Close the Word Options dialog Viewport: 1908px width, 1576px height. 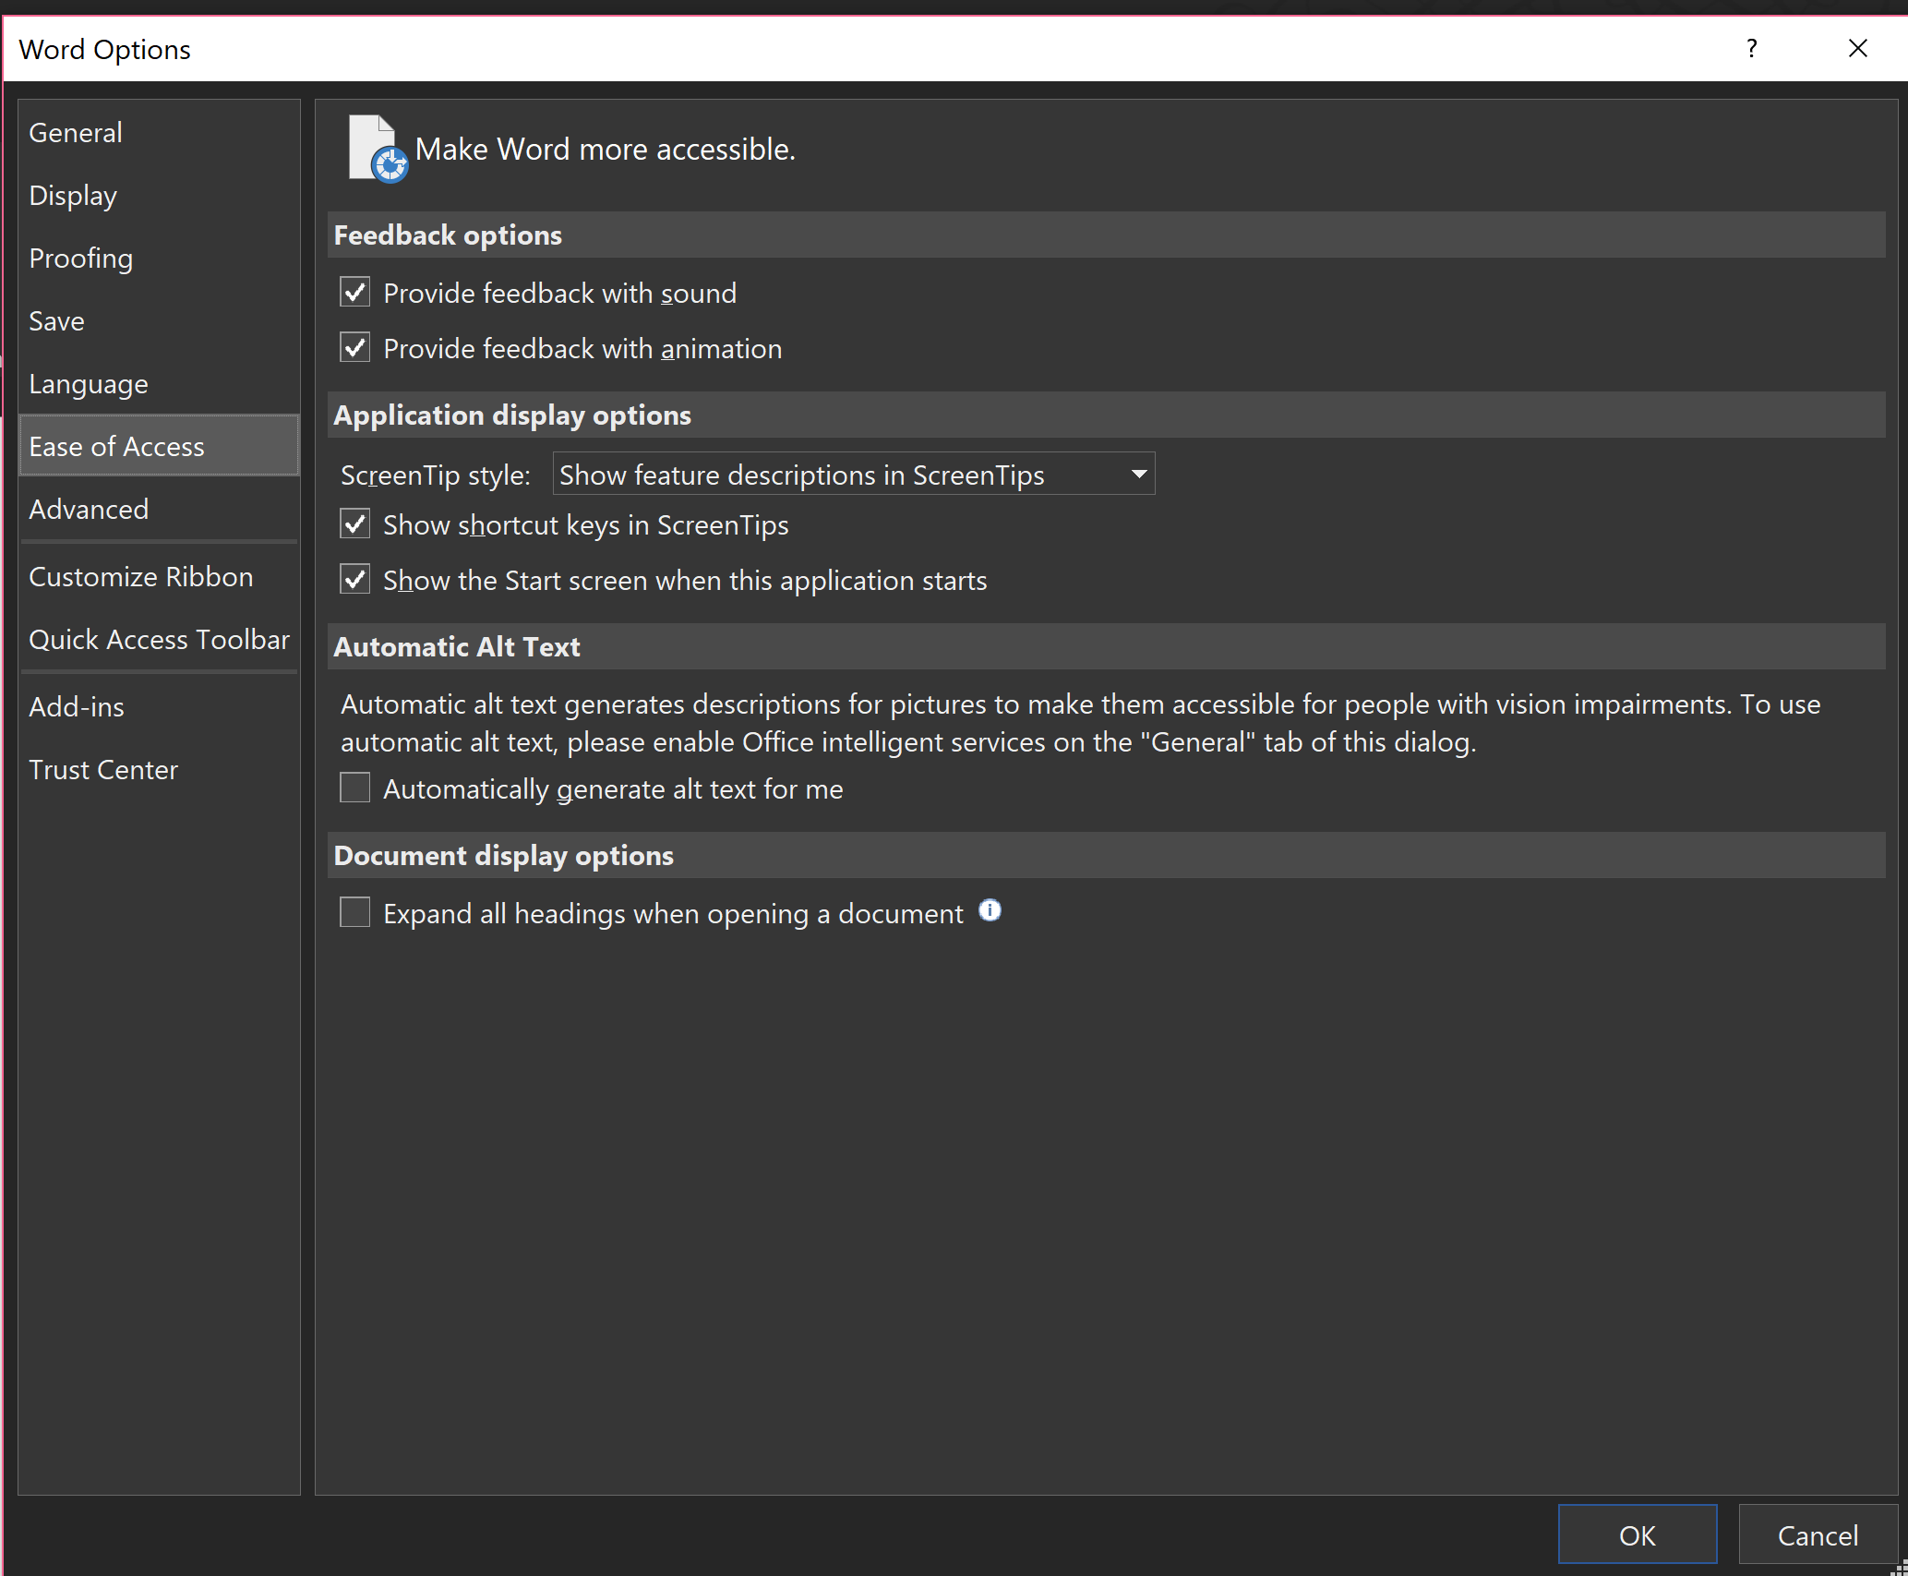click(x=1857, y=49)
